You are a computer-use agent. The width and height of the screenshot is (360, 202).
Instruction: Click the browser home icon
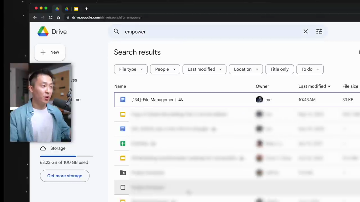click(58, 17)
